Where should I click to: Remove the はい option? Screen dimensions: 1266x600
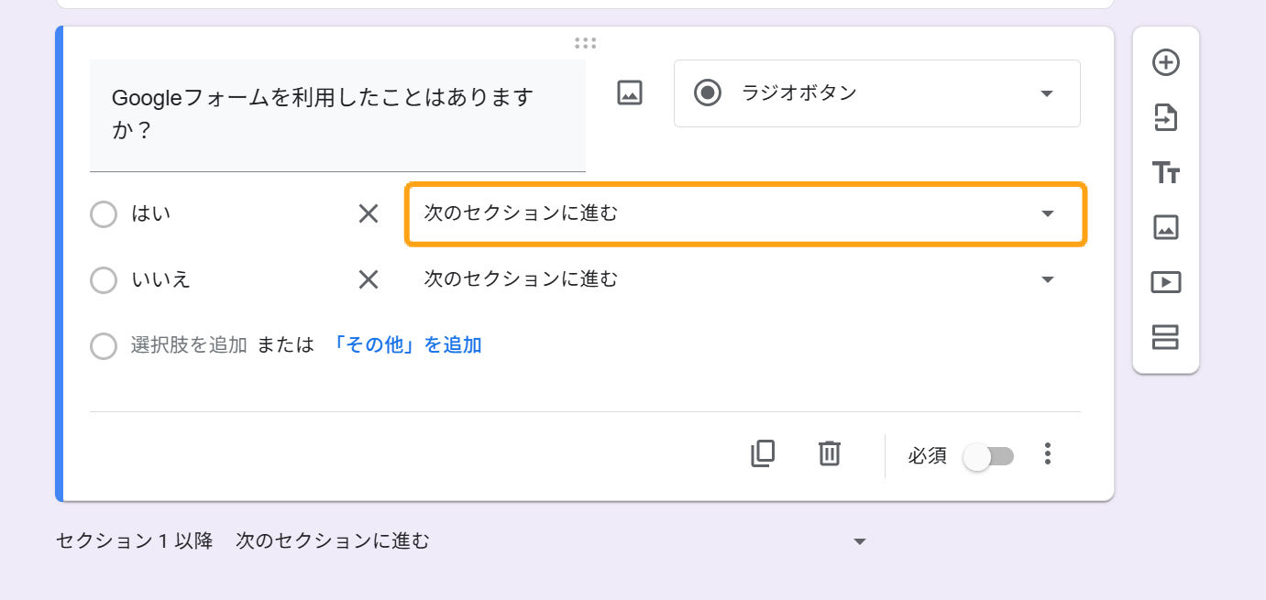[369, 214]
